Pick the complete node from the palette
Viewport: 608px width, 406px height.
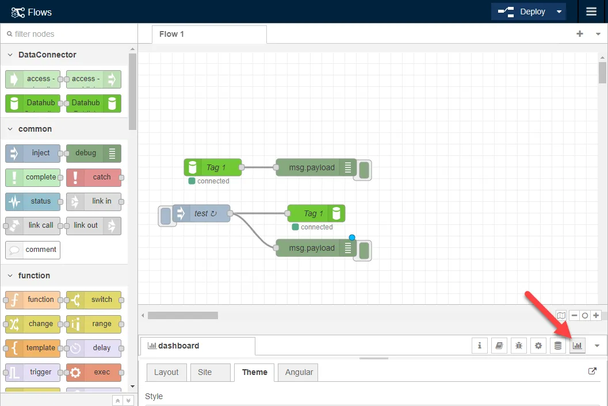tap(33, 177)
